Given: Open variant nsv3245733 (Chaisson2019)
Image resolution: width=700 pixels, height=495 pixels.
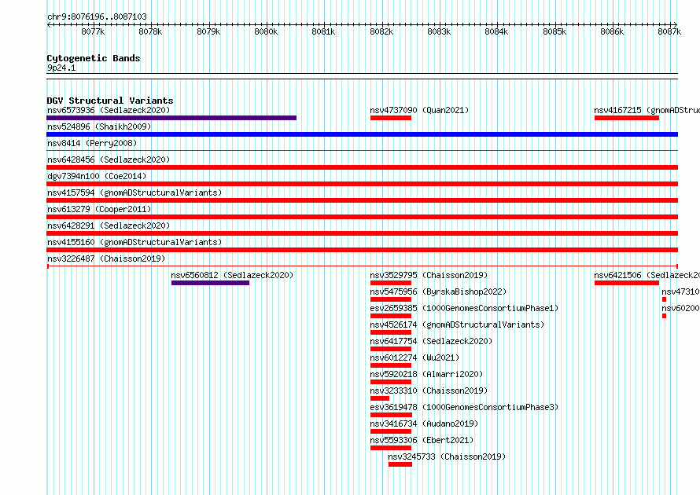Looking at the screenshot, I should 447,456.
